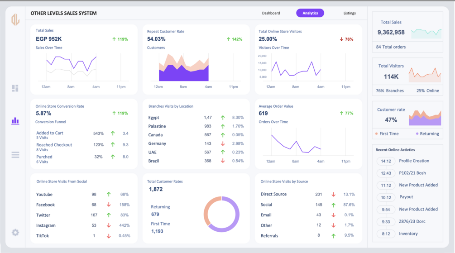The image size is (455, 253).
Task: Click the 1,872 total customer rates value
Action: click(x=156, y=189)
